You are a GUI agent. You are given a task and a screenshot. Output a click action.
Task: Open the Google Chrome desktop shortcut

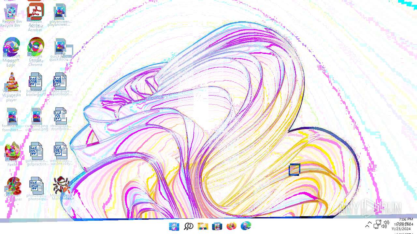coord(36,52)
